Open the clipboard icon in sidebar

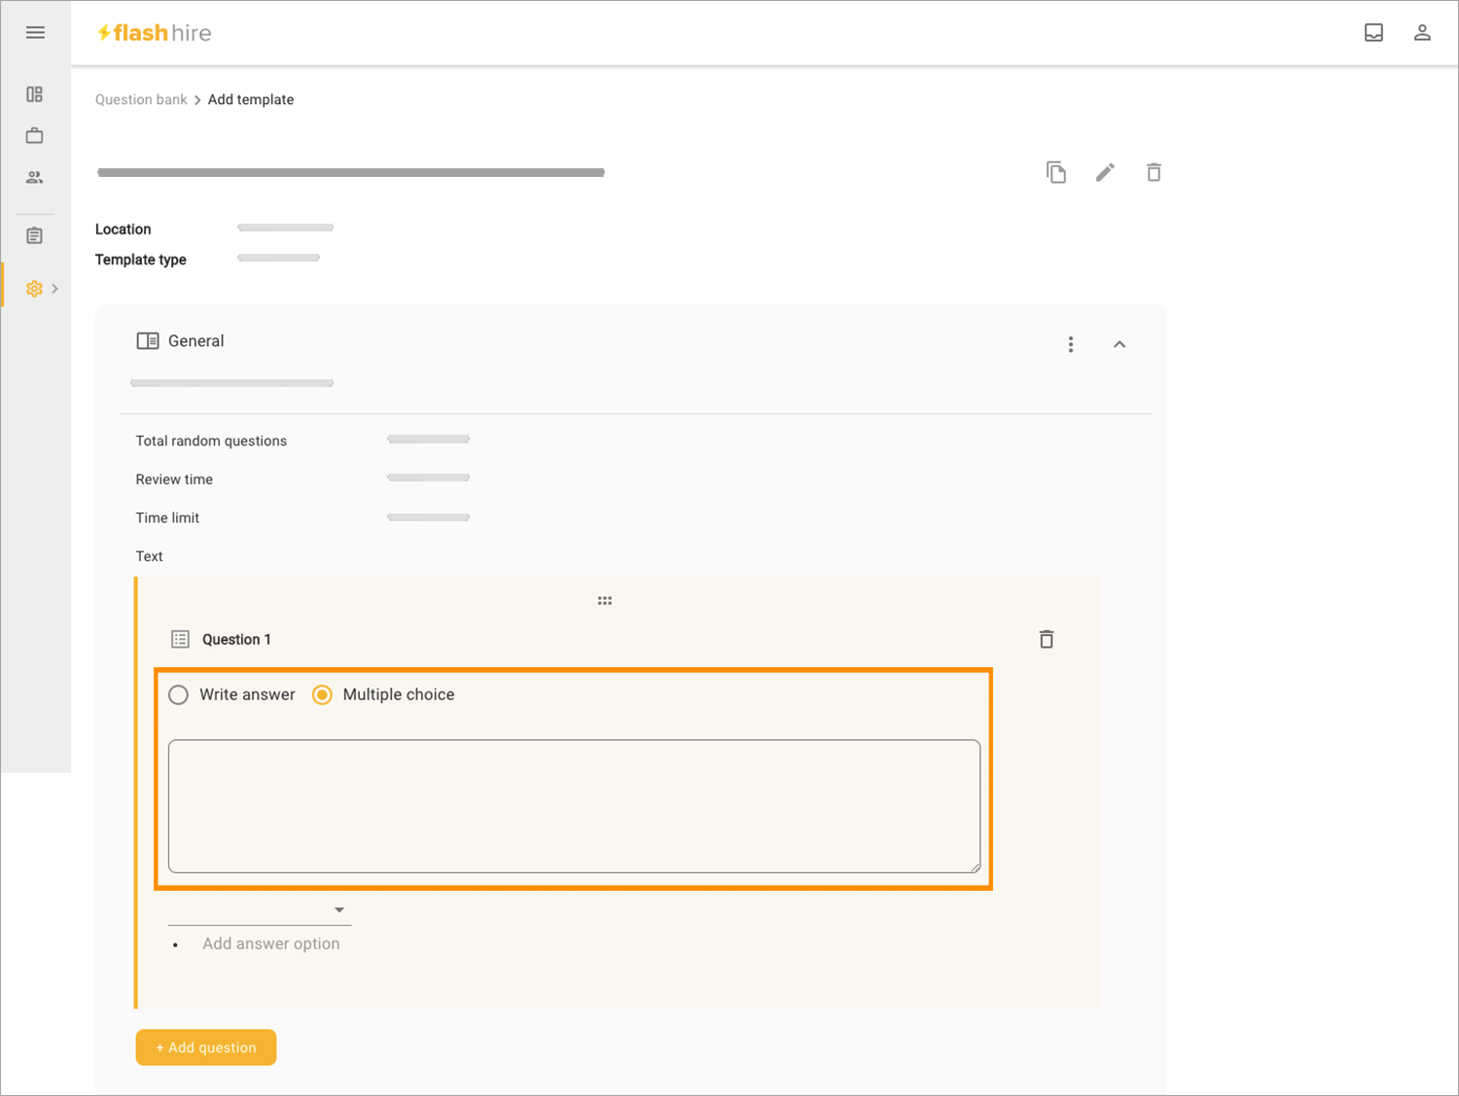click(35, 235)
